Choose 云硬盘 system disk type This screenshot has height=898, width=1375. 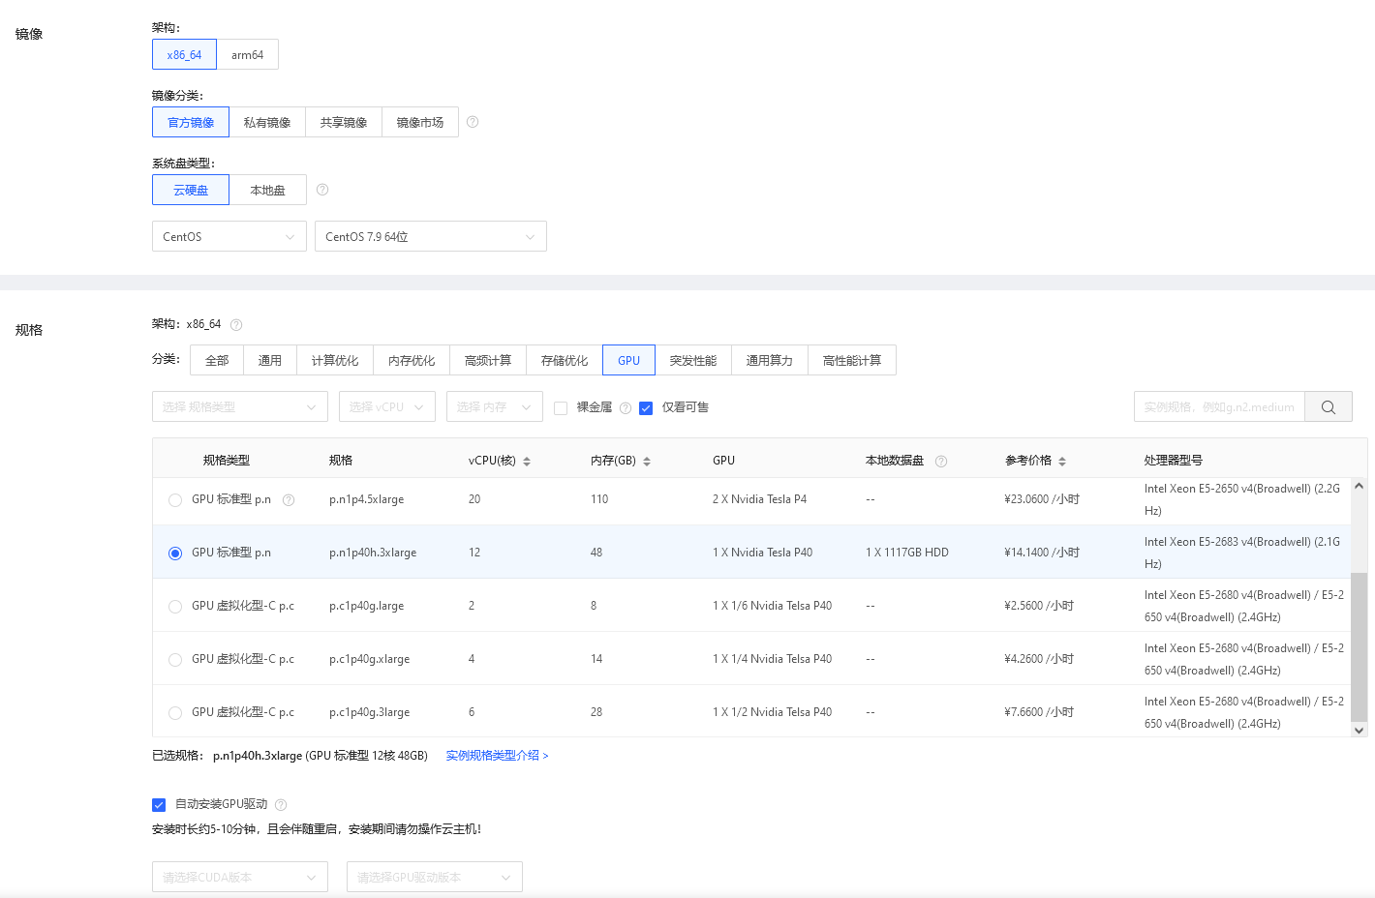point(191,191)
